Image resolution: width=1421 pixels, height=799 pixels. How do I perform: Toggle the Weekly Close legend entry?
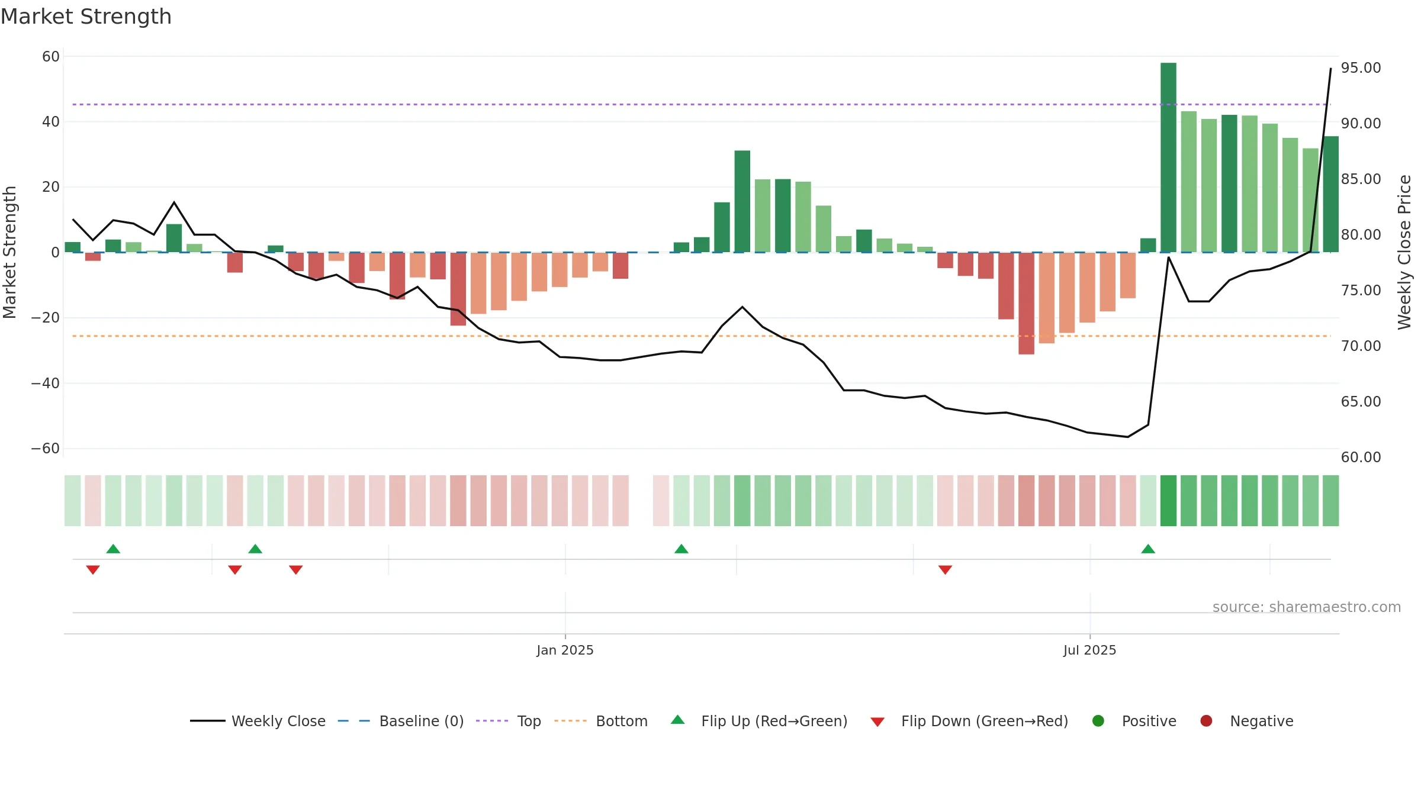(258, 721)
